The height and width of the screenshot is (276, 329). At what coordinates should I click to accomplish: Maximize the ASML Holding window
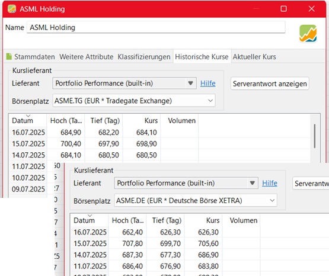coord(284,9)
